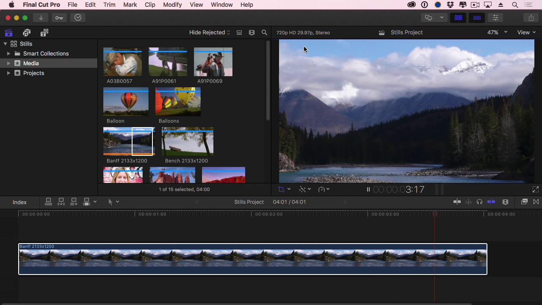The image size is (542, 305).
Task: Go back in timeline history arrow
Action: tap(196, 202)
